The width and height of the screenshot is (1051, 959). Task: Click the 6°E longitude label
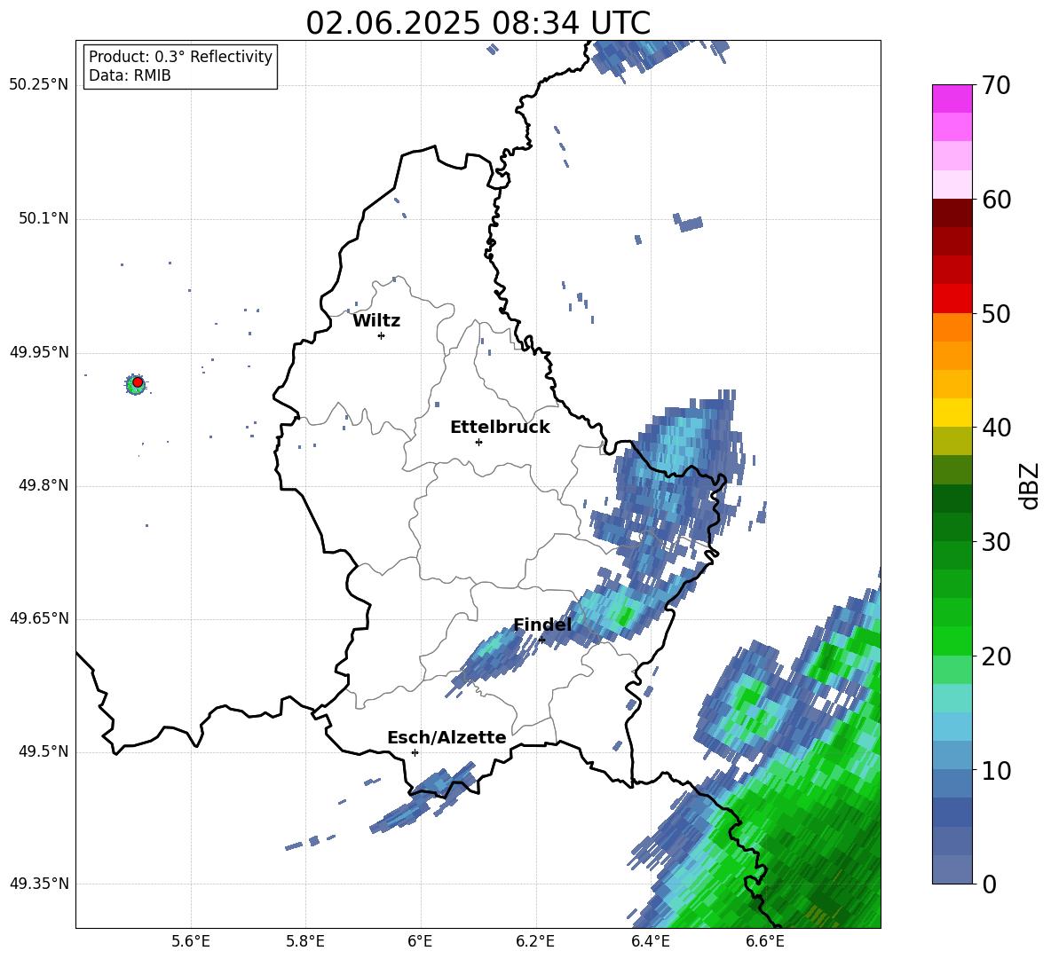(x=420, y=941)
